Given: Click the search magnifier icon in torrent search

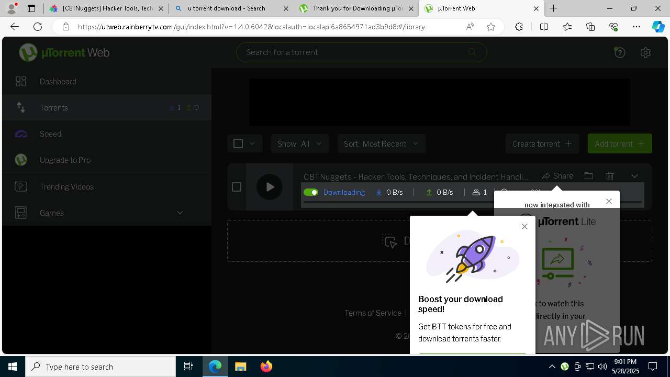Looking at the screenshot, I should click(x=472, y=52).
